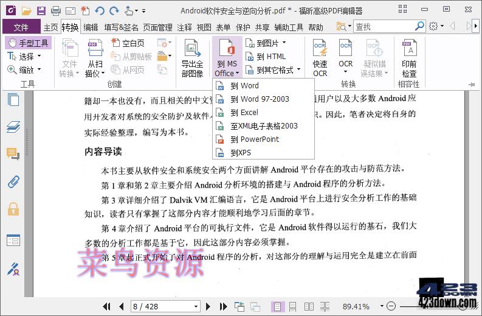Choose 至XML电子表格2003 entry
This screenshot has width=482, height=316.
[x=263, y=126]
